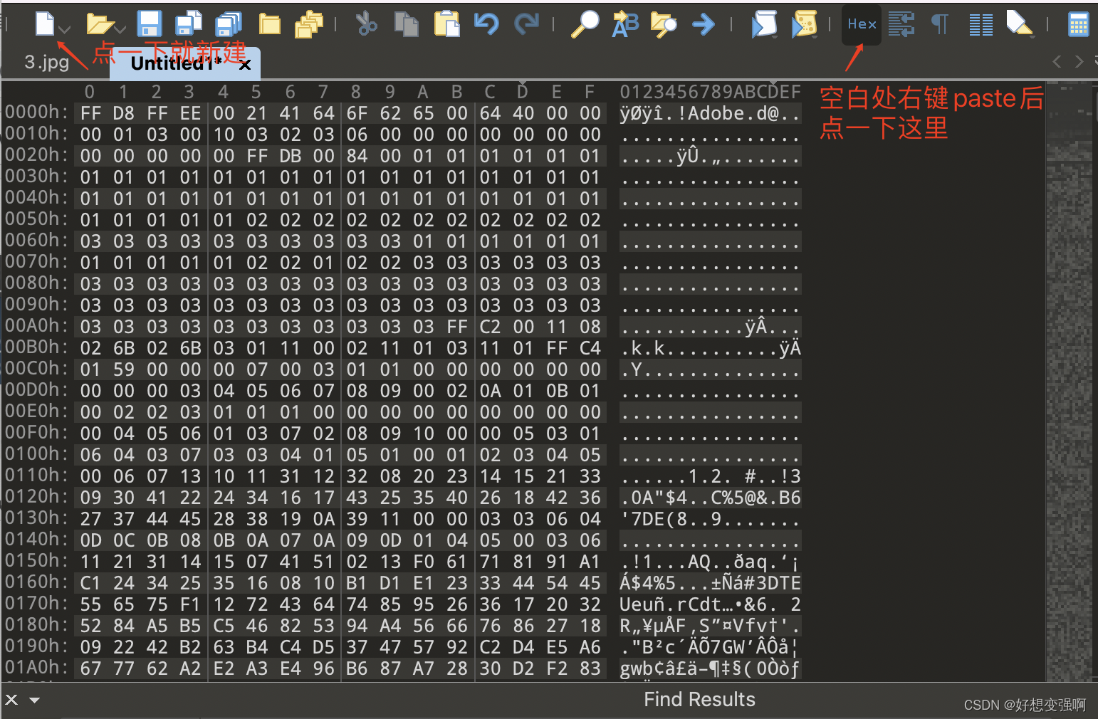
Task: Click the 0123456789ABCDEF column header
Action: [710, 92]
